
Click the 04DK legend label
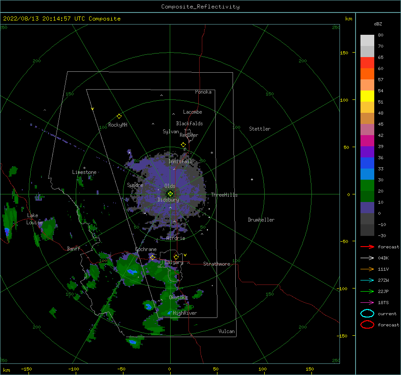click(383, 258)
